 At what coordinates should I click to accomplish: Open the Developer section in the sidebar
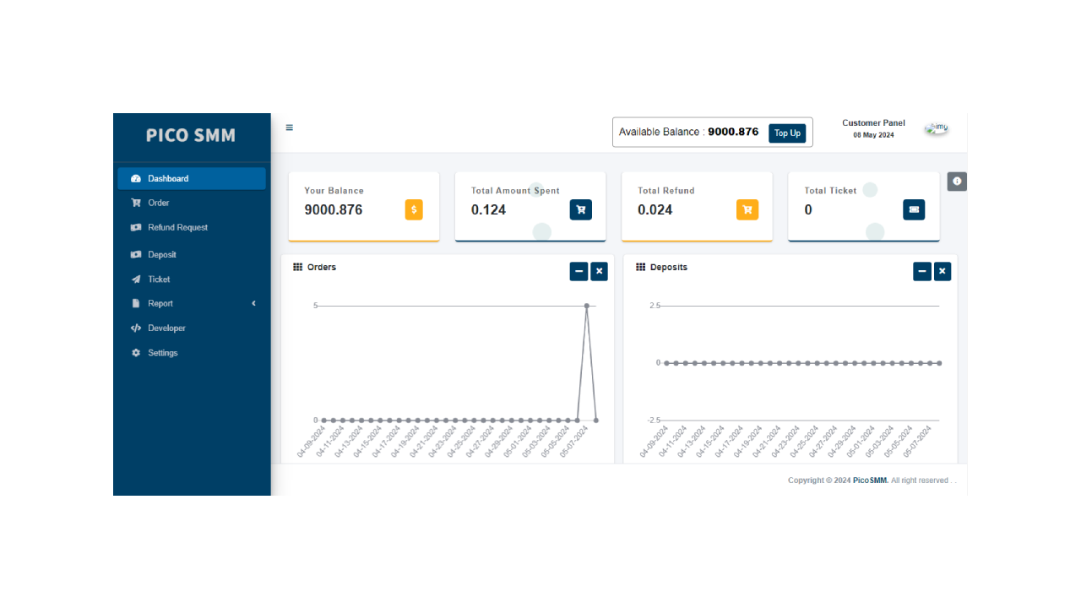click(x=192, y=328)
